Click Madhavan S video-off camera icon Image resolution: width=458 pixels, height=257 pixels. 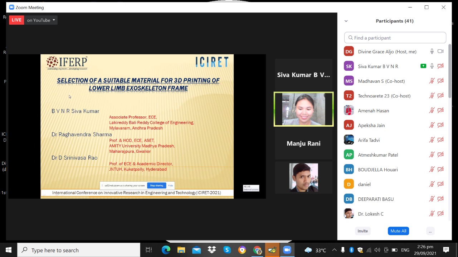coord(440,81)
